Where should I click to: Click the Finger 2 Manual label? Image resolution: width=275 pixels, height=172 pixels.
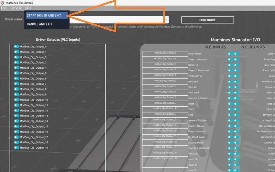[197, 131]
